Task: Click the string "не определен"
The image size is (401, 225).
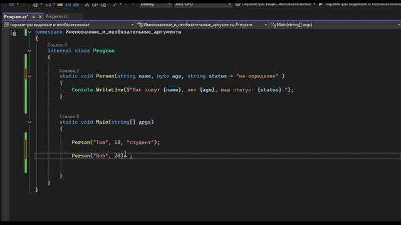Action: coord(258,76)
